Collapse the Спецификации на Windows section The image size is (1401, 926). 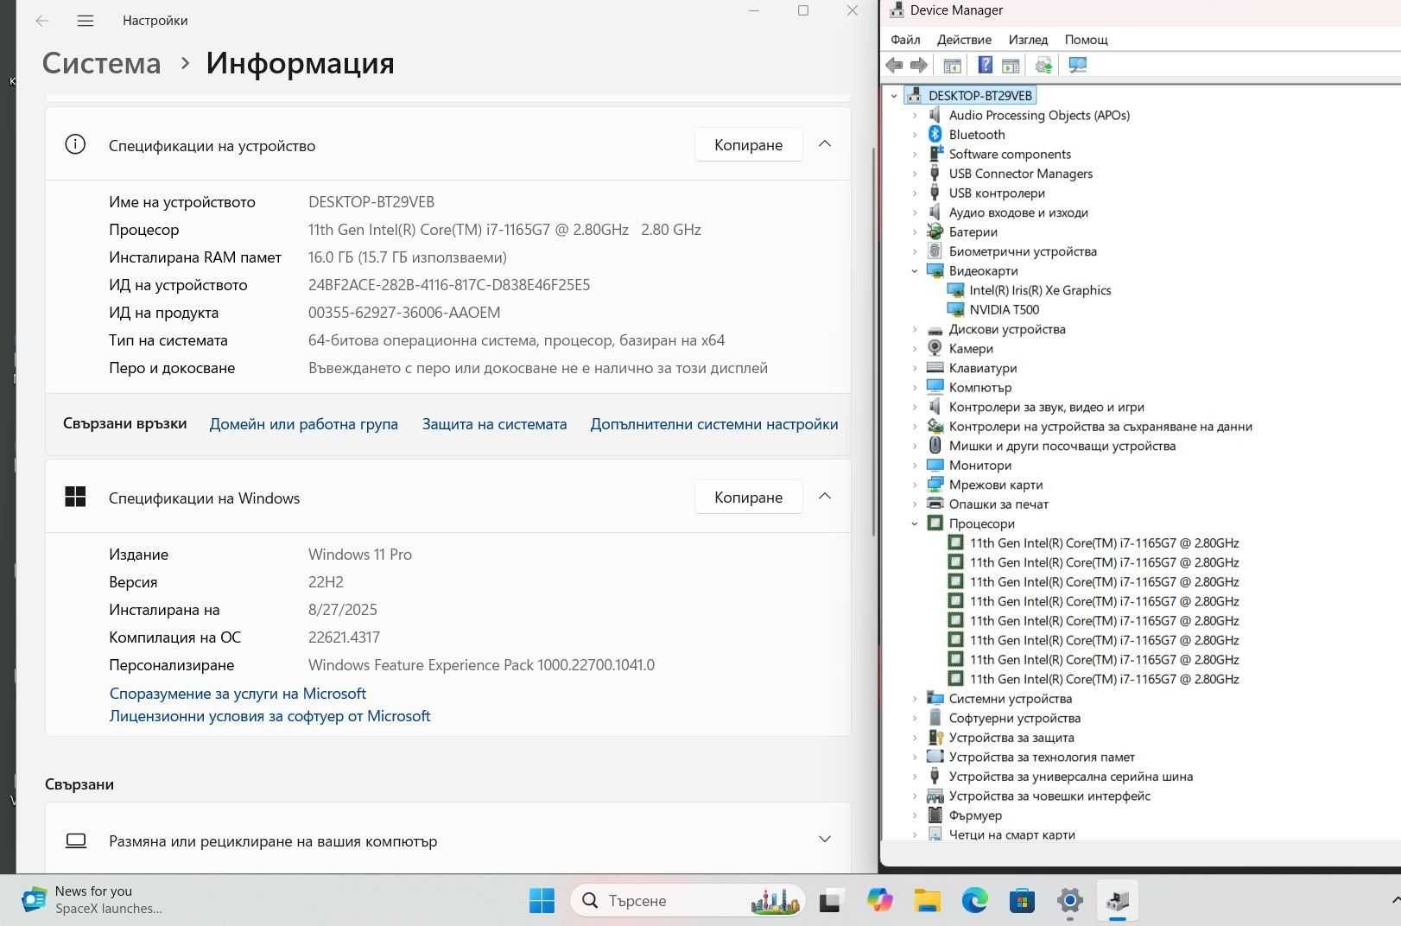pyautogui.click(x=825, y=497)
